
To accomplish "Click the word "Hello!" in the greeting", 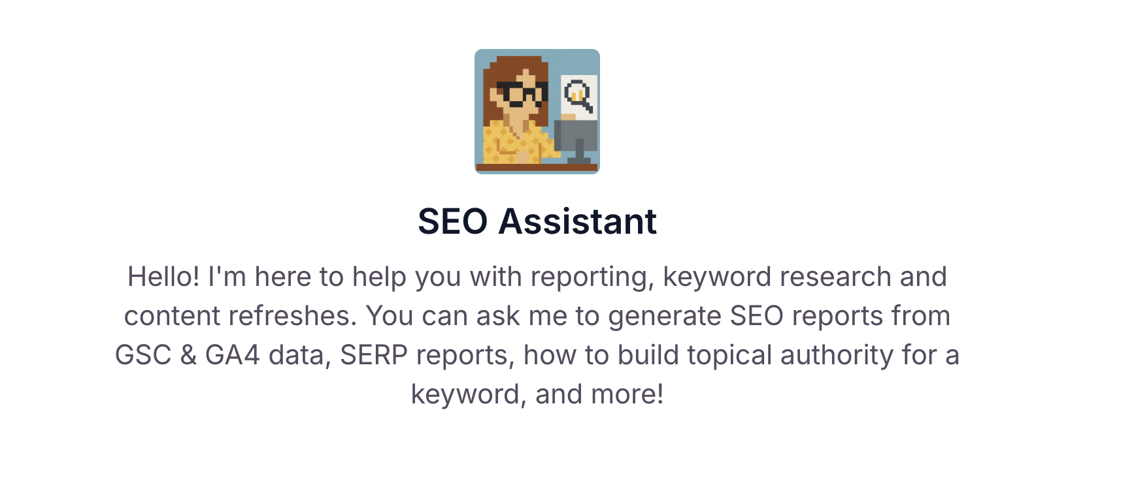I will [163, 277].
